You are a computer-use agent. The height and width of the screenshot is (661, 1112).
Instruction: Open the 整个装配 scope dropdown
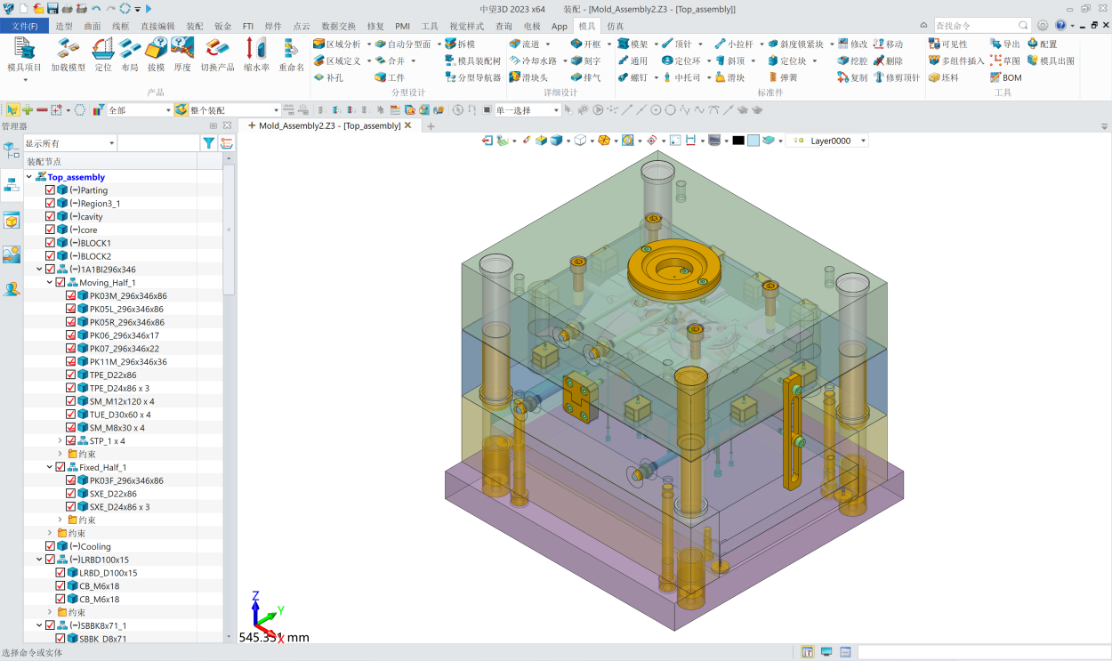coord(235,110)
